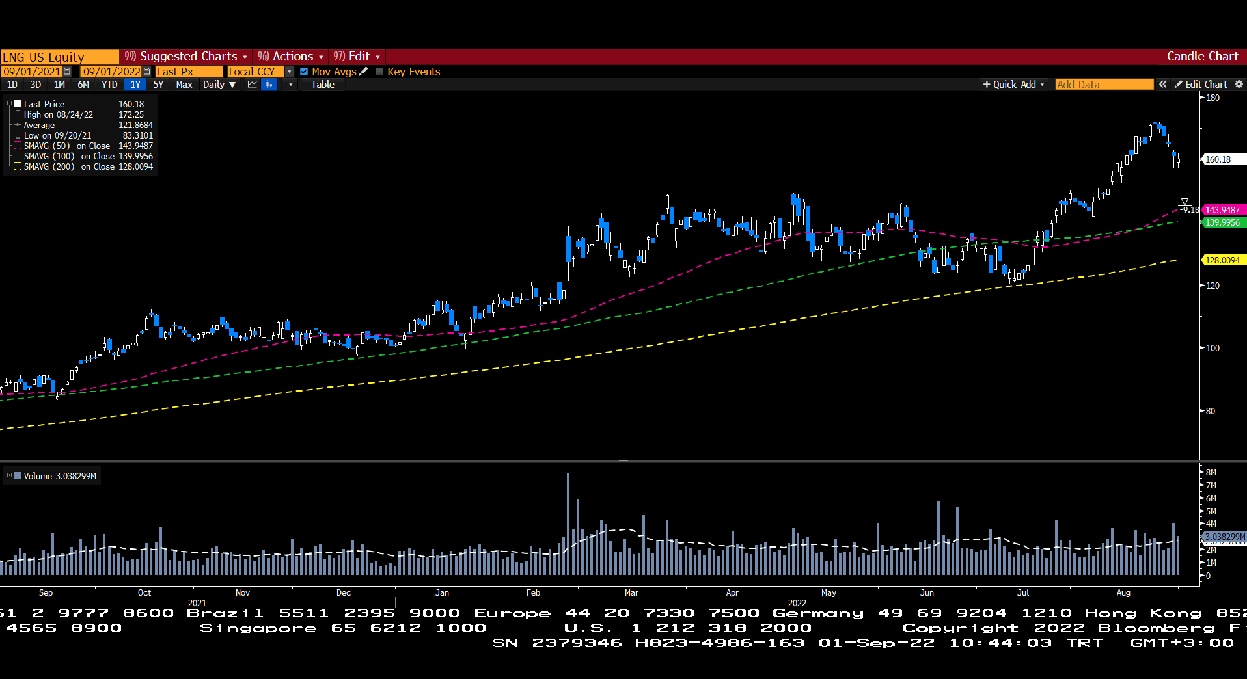Image resolution: width=1247 pixels, height=679 pixels.
Task: Open the Edit dropdown menu
Action: 357,57
